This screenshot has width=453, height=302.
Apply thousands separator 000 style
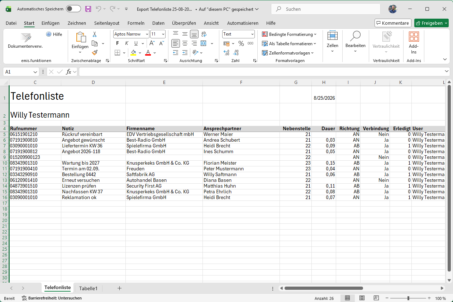pos(251,43)
